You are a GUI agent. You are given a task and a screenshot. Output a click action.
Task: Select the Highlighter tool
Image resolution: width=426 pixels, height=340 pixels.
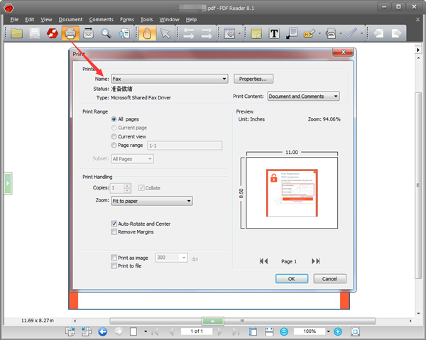click(310, 33)
